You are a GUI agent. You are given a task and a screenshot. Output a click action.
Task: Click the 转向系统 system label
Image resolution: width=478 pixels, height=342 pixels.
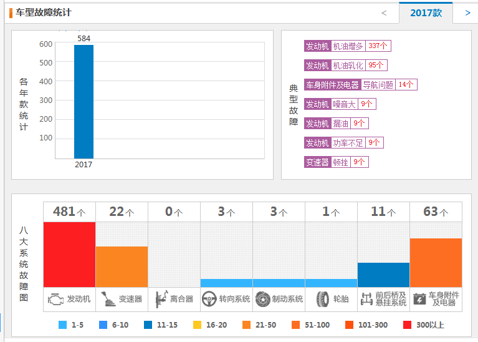[x=234, y=299]
